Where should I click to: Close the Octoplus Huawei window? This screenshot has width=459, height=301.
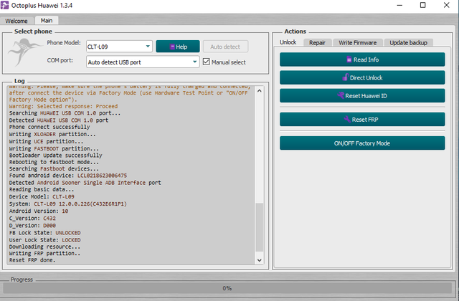[x=446, y=5]
